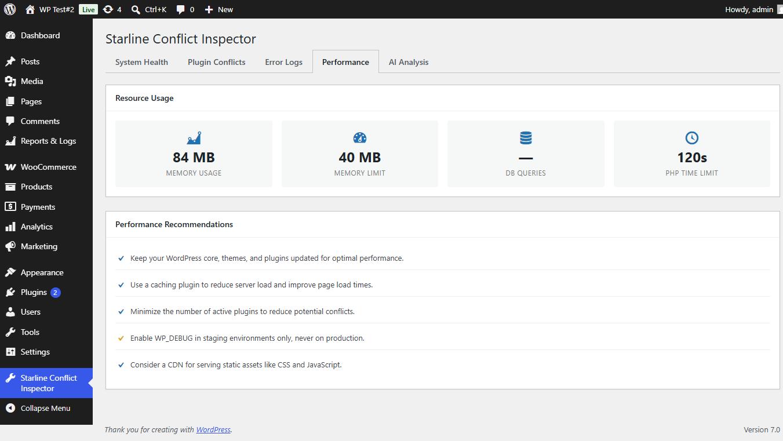783x441 pixels.
Task: Click the Payments dollar icon
Action: pos(10,207)
